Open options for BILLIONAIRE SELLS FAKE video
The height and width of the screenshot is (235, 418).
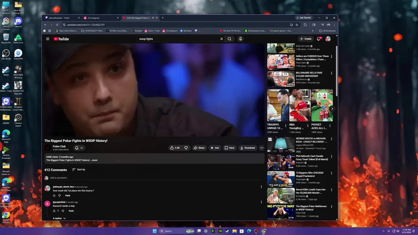(x=331, y=73)
